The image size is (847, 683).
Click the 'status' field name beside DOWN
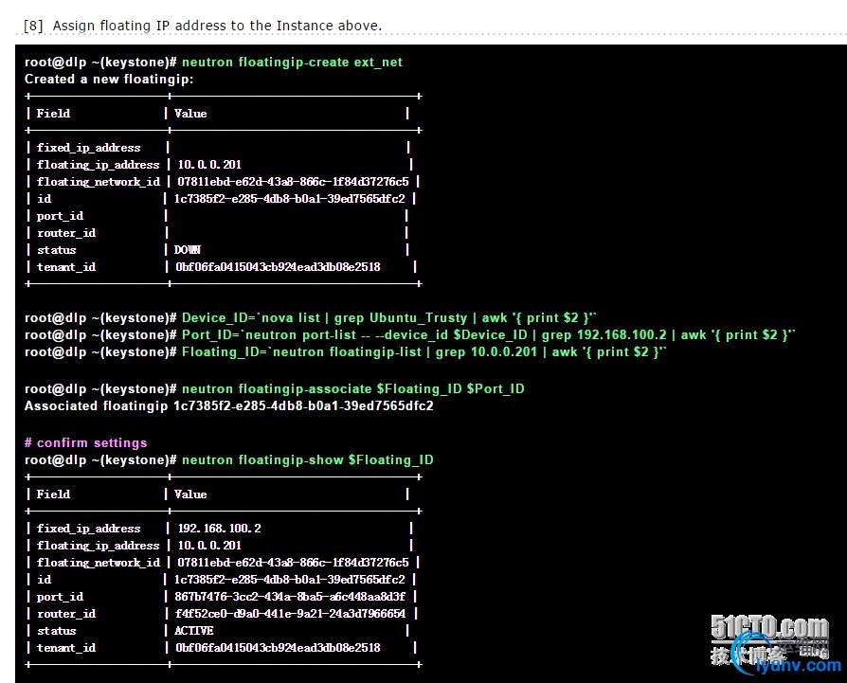56,250
